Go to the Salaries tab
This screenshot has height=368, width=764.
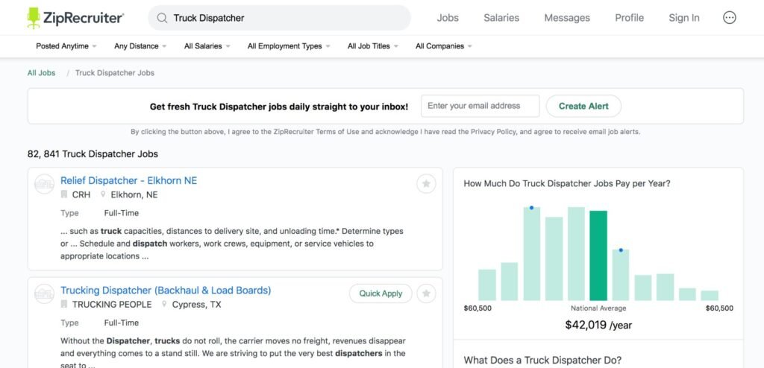[x=501, y=18]
